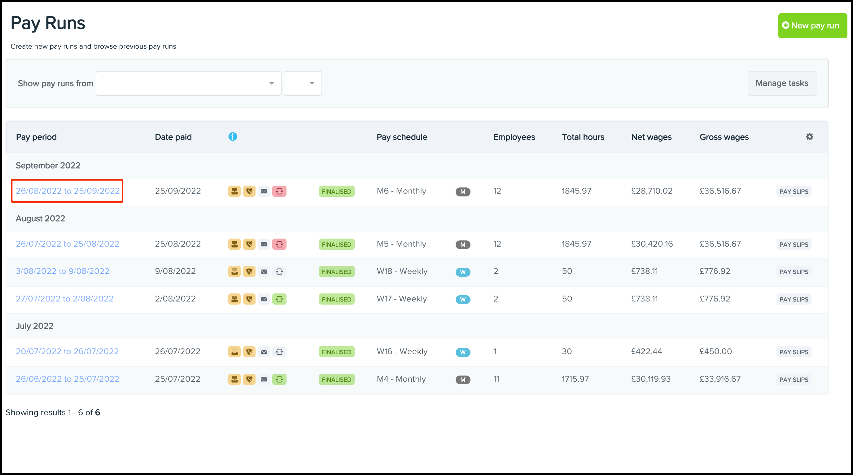The image size is (853, 475).
Task: Open pay run 26/08/2022 to 25/09/2022
Action: (68, 191)
